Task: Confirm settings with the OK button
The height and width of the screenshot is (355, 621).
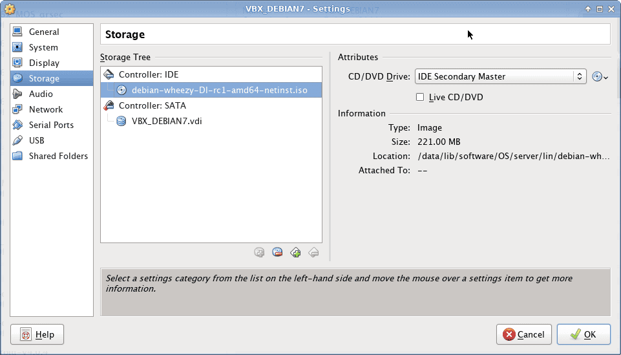Action: [x=584, y=334]
